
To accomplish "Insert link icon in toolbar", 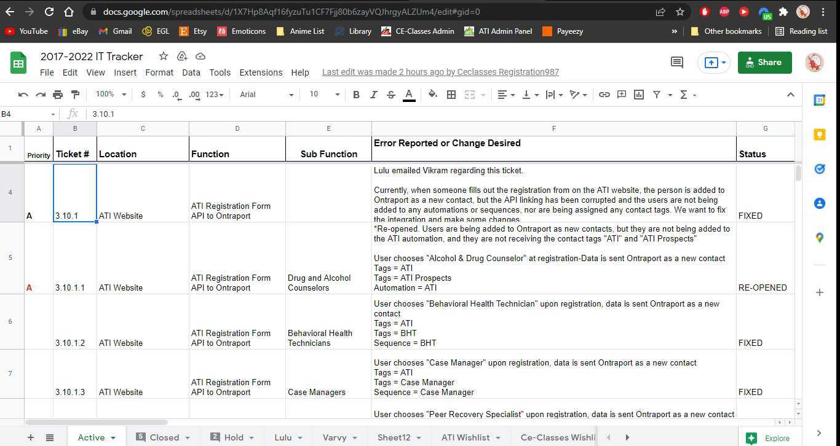I will 604,95.
